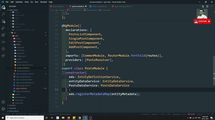
Task: Open the Edit menu
Action: [x=12, y=2]
